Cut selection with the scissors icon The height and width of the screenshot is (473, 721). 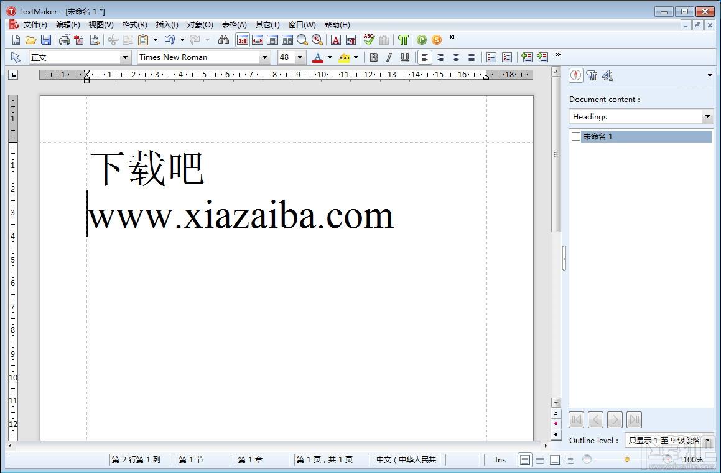113,40
